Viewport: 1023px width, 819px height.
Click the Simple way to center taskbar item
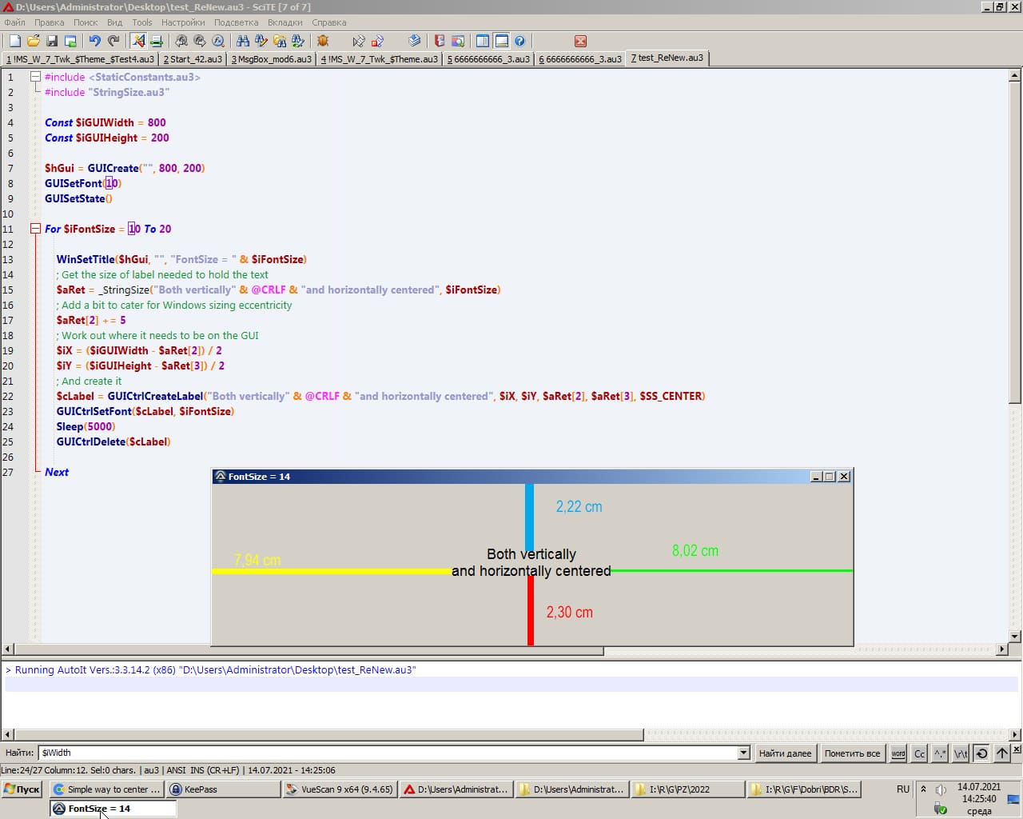tap(107, 789)
